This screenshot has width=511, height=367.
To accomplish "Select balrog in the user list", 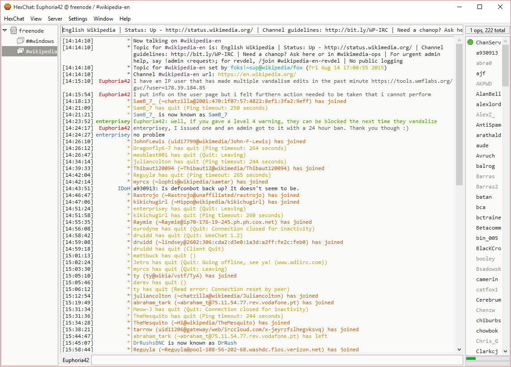I will [485, 166].
